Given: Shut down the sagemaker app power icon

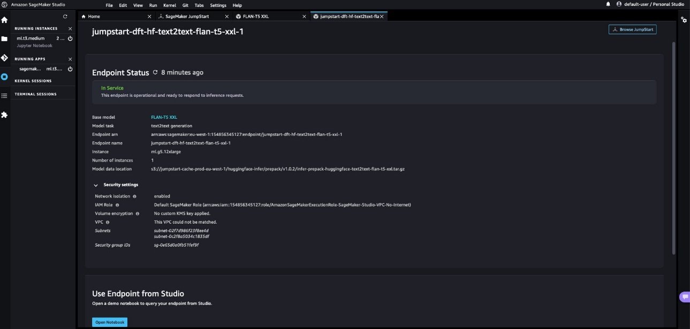Looking at the screenshot, I should [70, 69].
